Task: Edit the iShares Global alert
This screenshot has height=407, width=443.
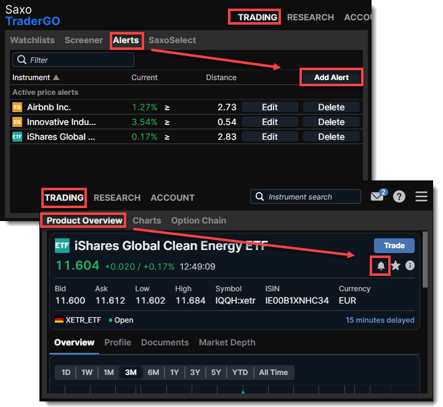Action: point(269,137)
